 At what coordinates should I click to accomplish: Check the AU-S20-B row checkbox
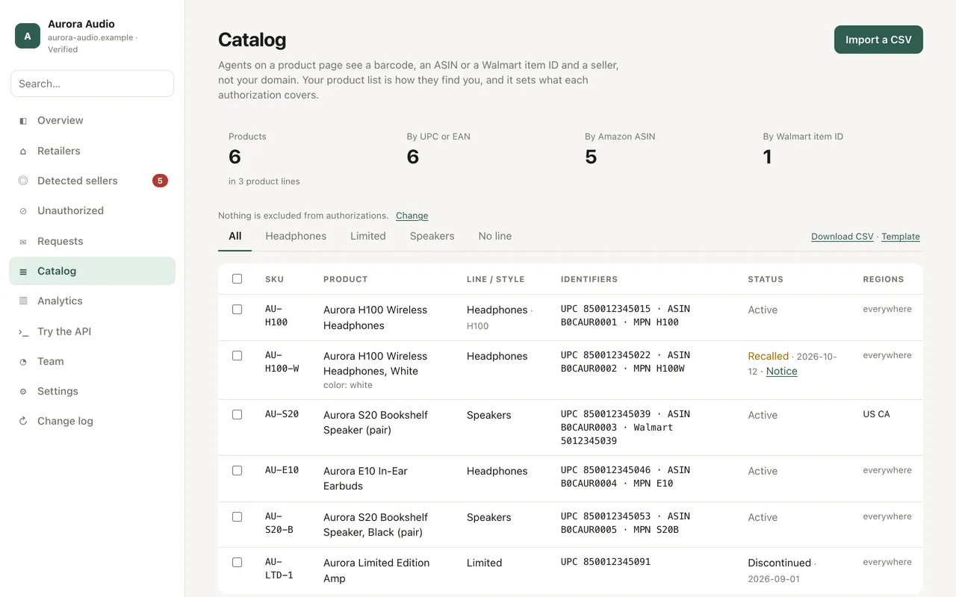click(x=237, y=516)
